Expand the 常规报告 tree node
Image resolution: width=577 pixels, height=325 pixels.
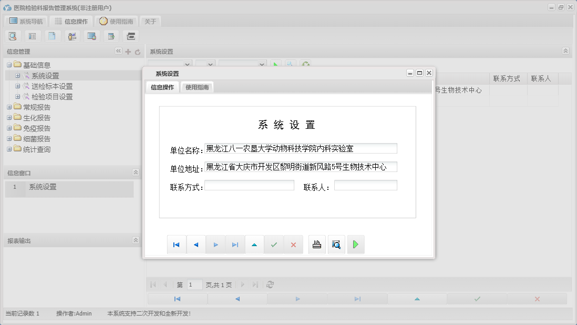pos(8,107)
